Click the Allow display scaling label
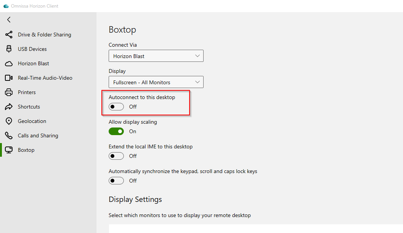This screenshot has height=233, width=403. (133, 122)
